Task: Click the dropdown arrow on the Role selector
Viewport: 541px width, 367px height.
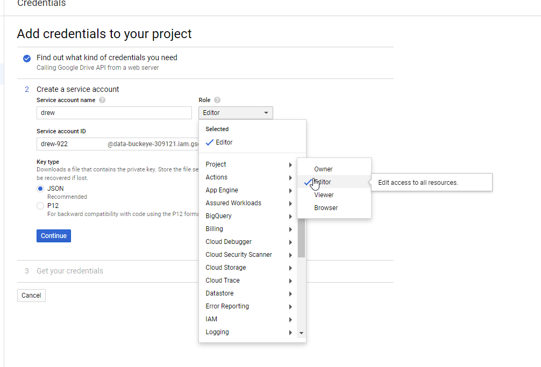Action: 266,113
